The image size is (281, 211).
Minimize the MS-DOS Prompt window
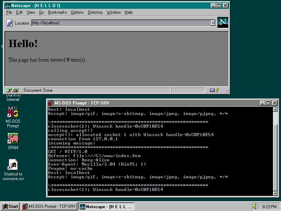[x=262, y=103]
